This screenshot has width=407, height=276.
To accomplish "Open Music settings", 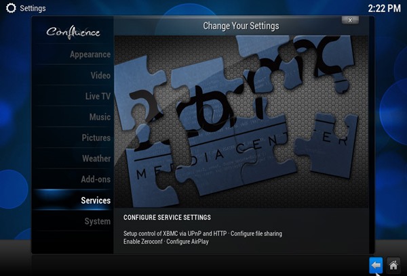I will (x=74, y=117).
